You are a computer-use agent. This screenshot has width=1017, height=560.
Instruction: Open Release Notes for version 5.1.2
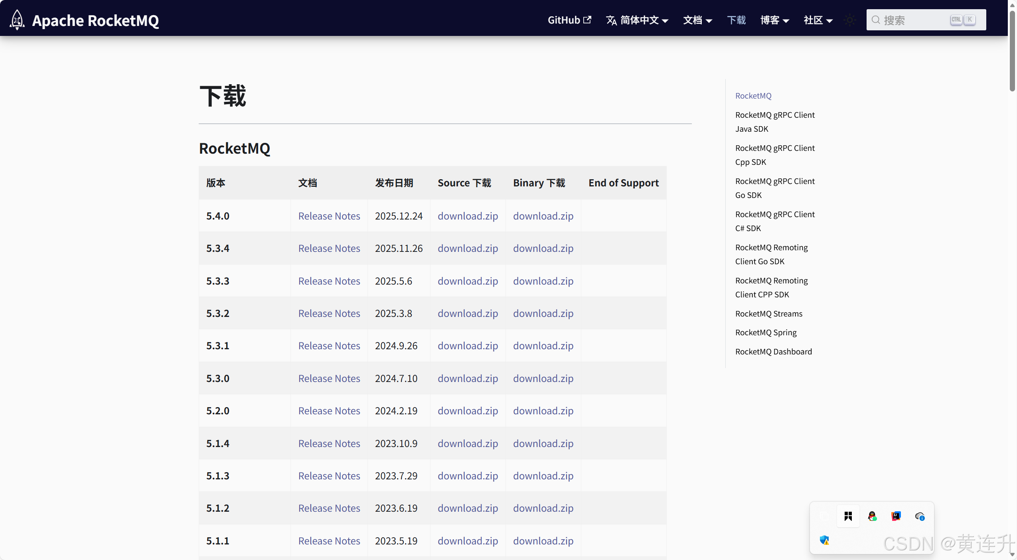[x=329, y=508]
